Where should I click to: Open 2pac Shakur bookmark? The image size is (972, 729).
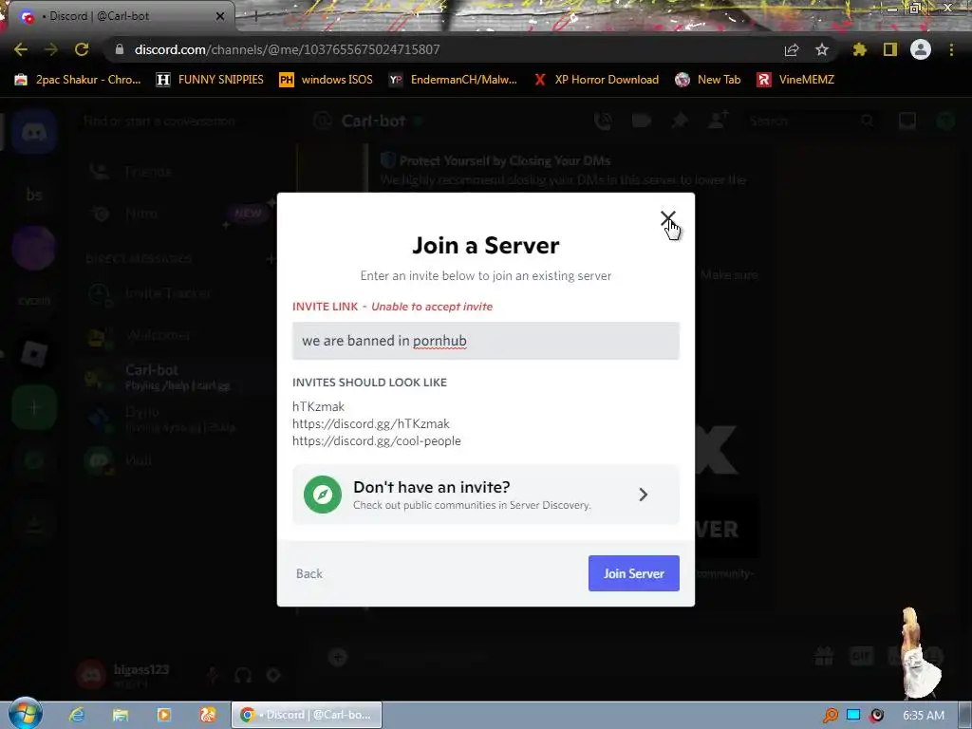click(78, 80)
